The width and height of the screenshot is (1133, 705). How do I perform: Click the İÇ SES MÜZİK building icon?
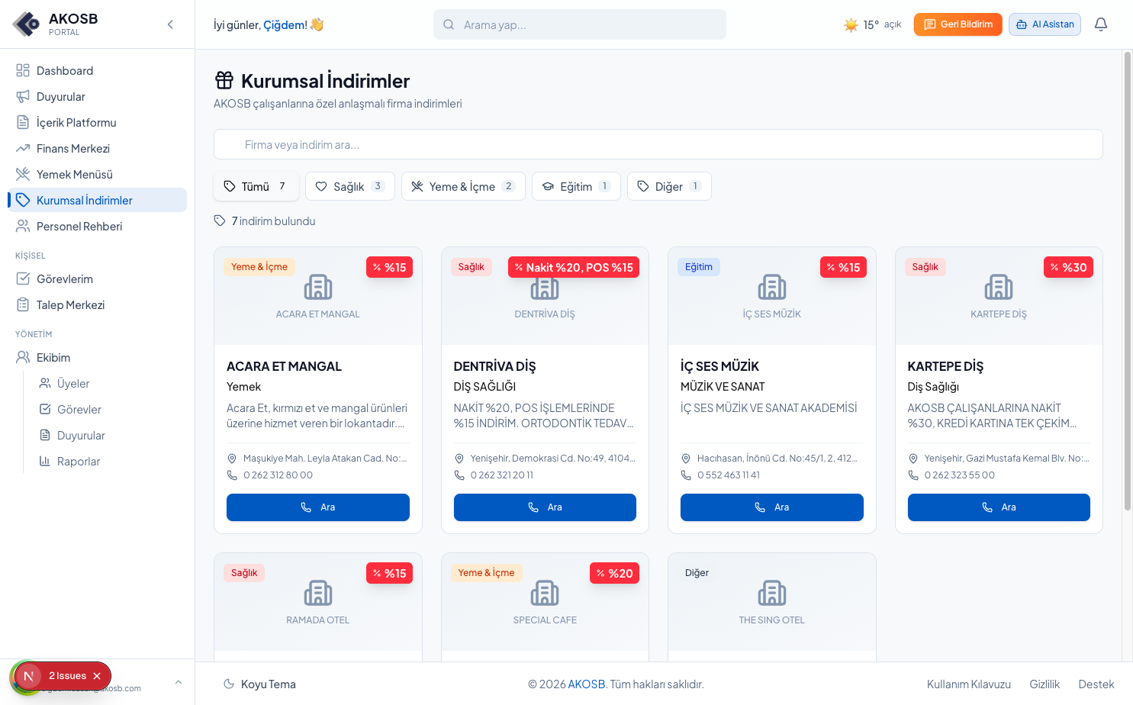tap(772, 288)
